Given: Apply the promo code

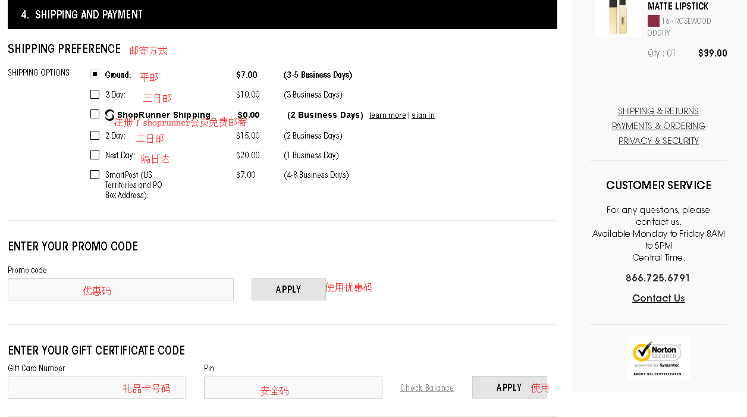Looking at the screenshot, I should pyautogui.click(x=288, y=289).
